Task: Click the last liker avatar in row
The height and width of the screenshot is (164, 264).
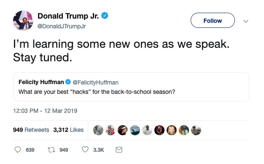Action: point(196,130)
